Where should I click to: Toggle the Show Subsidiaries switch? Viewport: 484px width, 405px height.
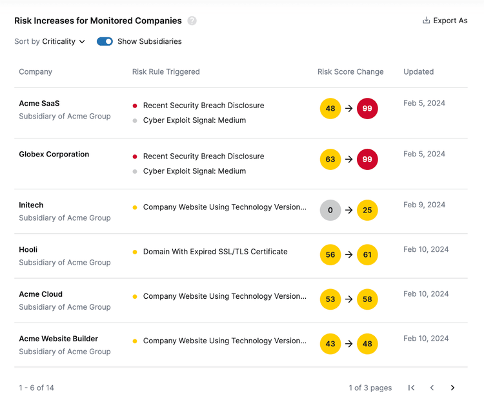coord(105,41)
